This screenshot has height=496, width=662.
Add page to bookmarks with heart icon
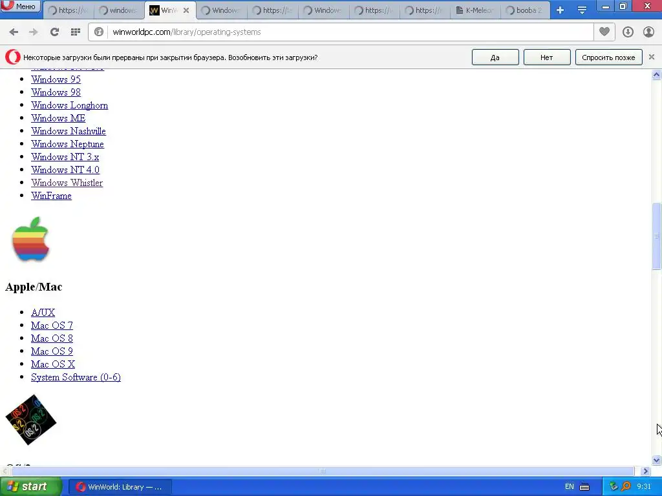(604, 32)
